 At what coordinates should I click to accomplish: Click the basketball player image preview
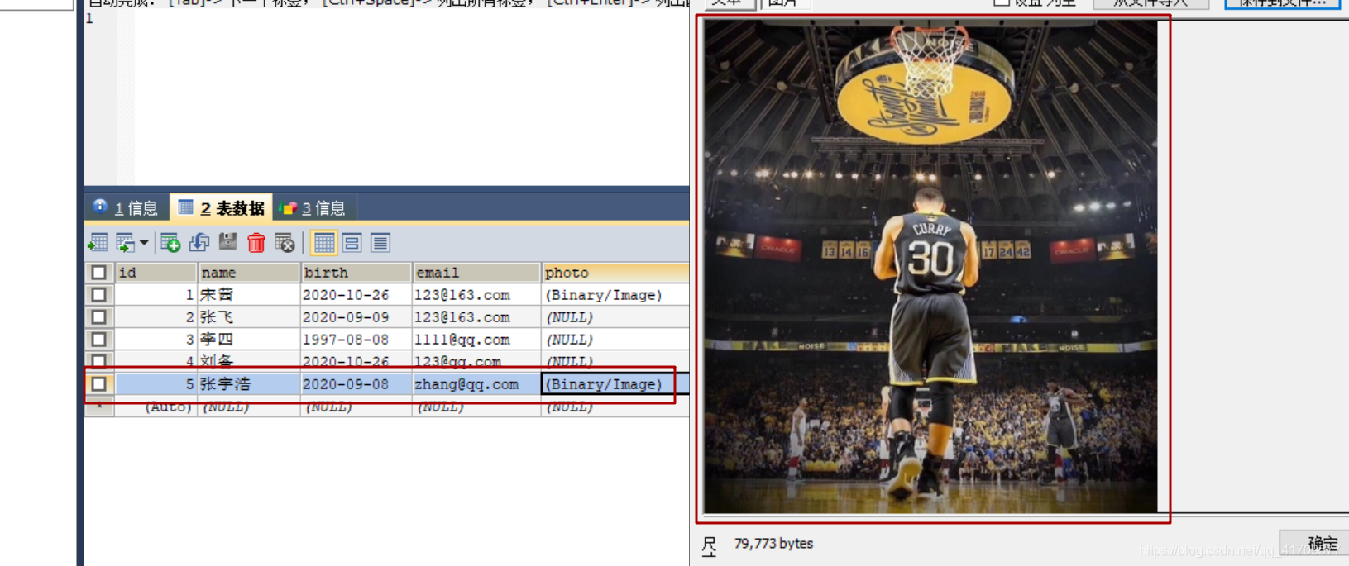(930, 266)
